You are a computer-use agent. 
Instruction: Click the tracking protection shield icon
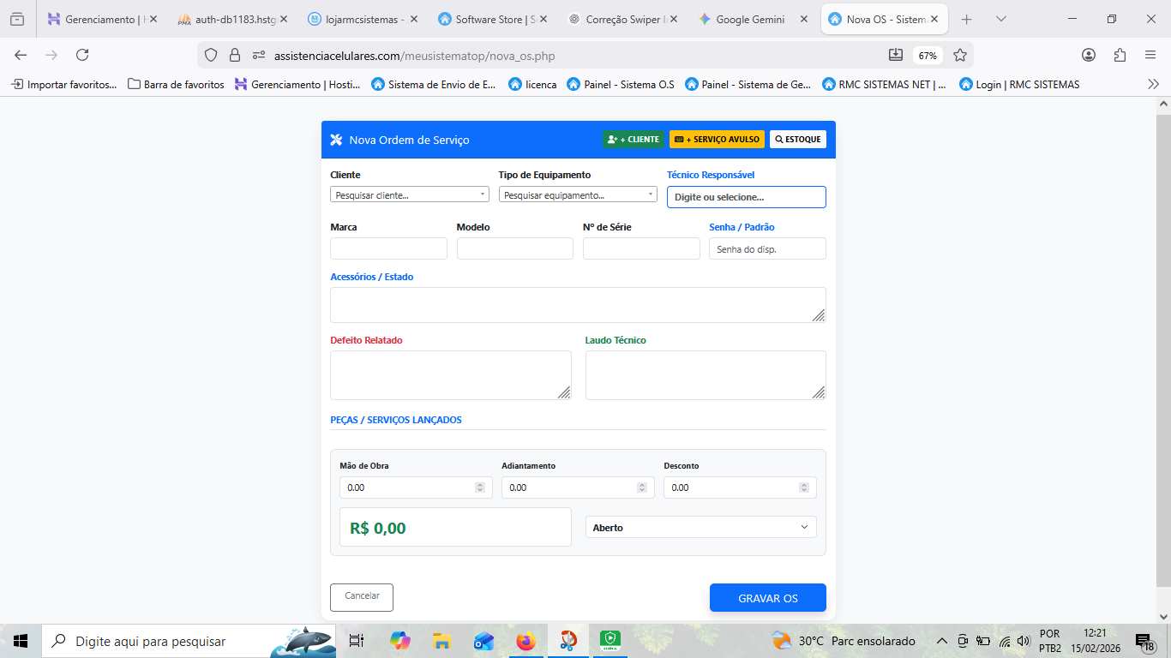pyautogui.click(x=211, y=55)
